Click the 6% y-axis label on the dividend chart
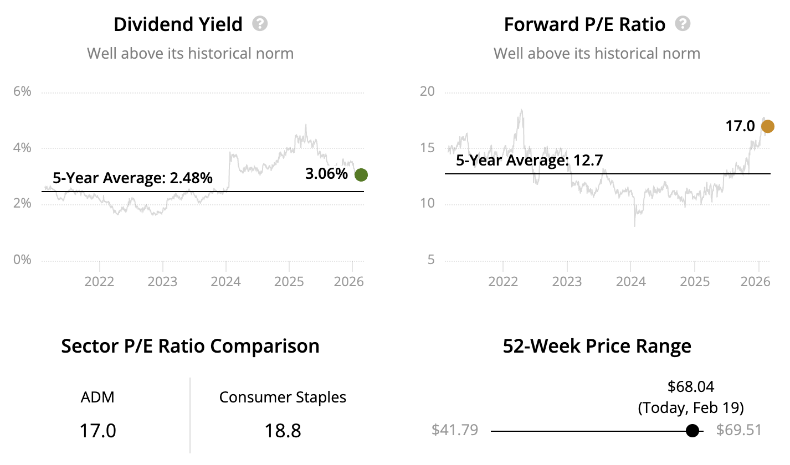This screenshot has height=465, width=790. (x=22, y=92)
